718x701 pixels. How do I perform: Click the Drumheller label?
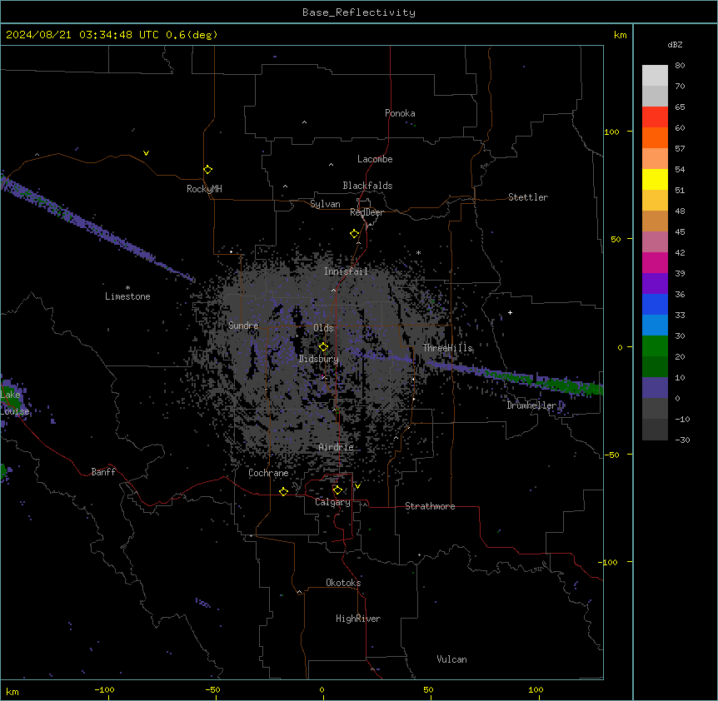[531, 405]
